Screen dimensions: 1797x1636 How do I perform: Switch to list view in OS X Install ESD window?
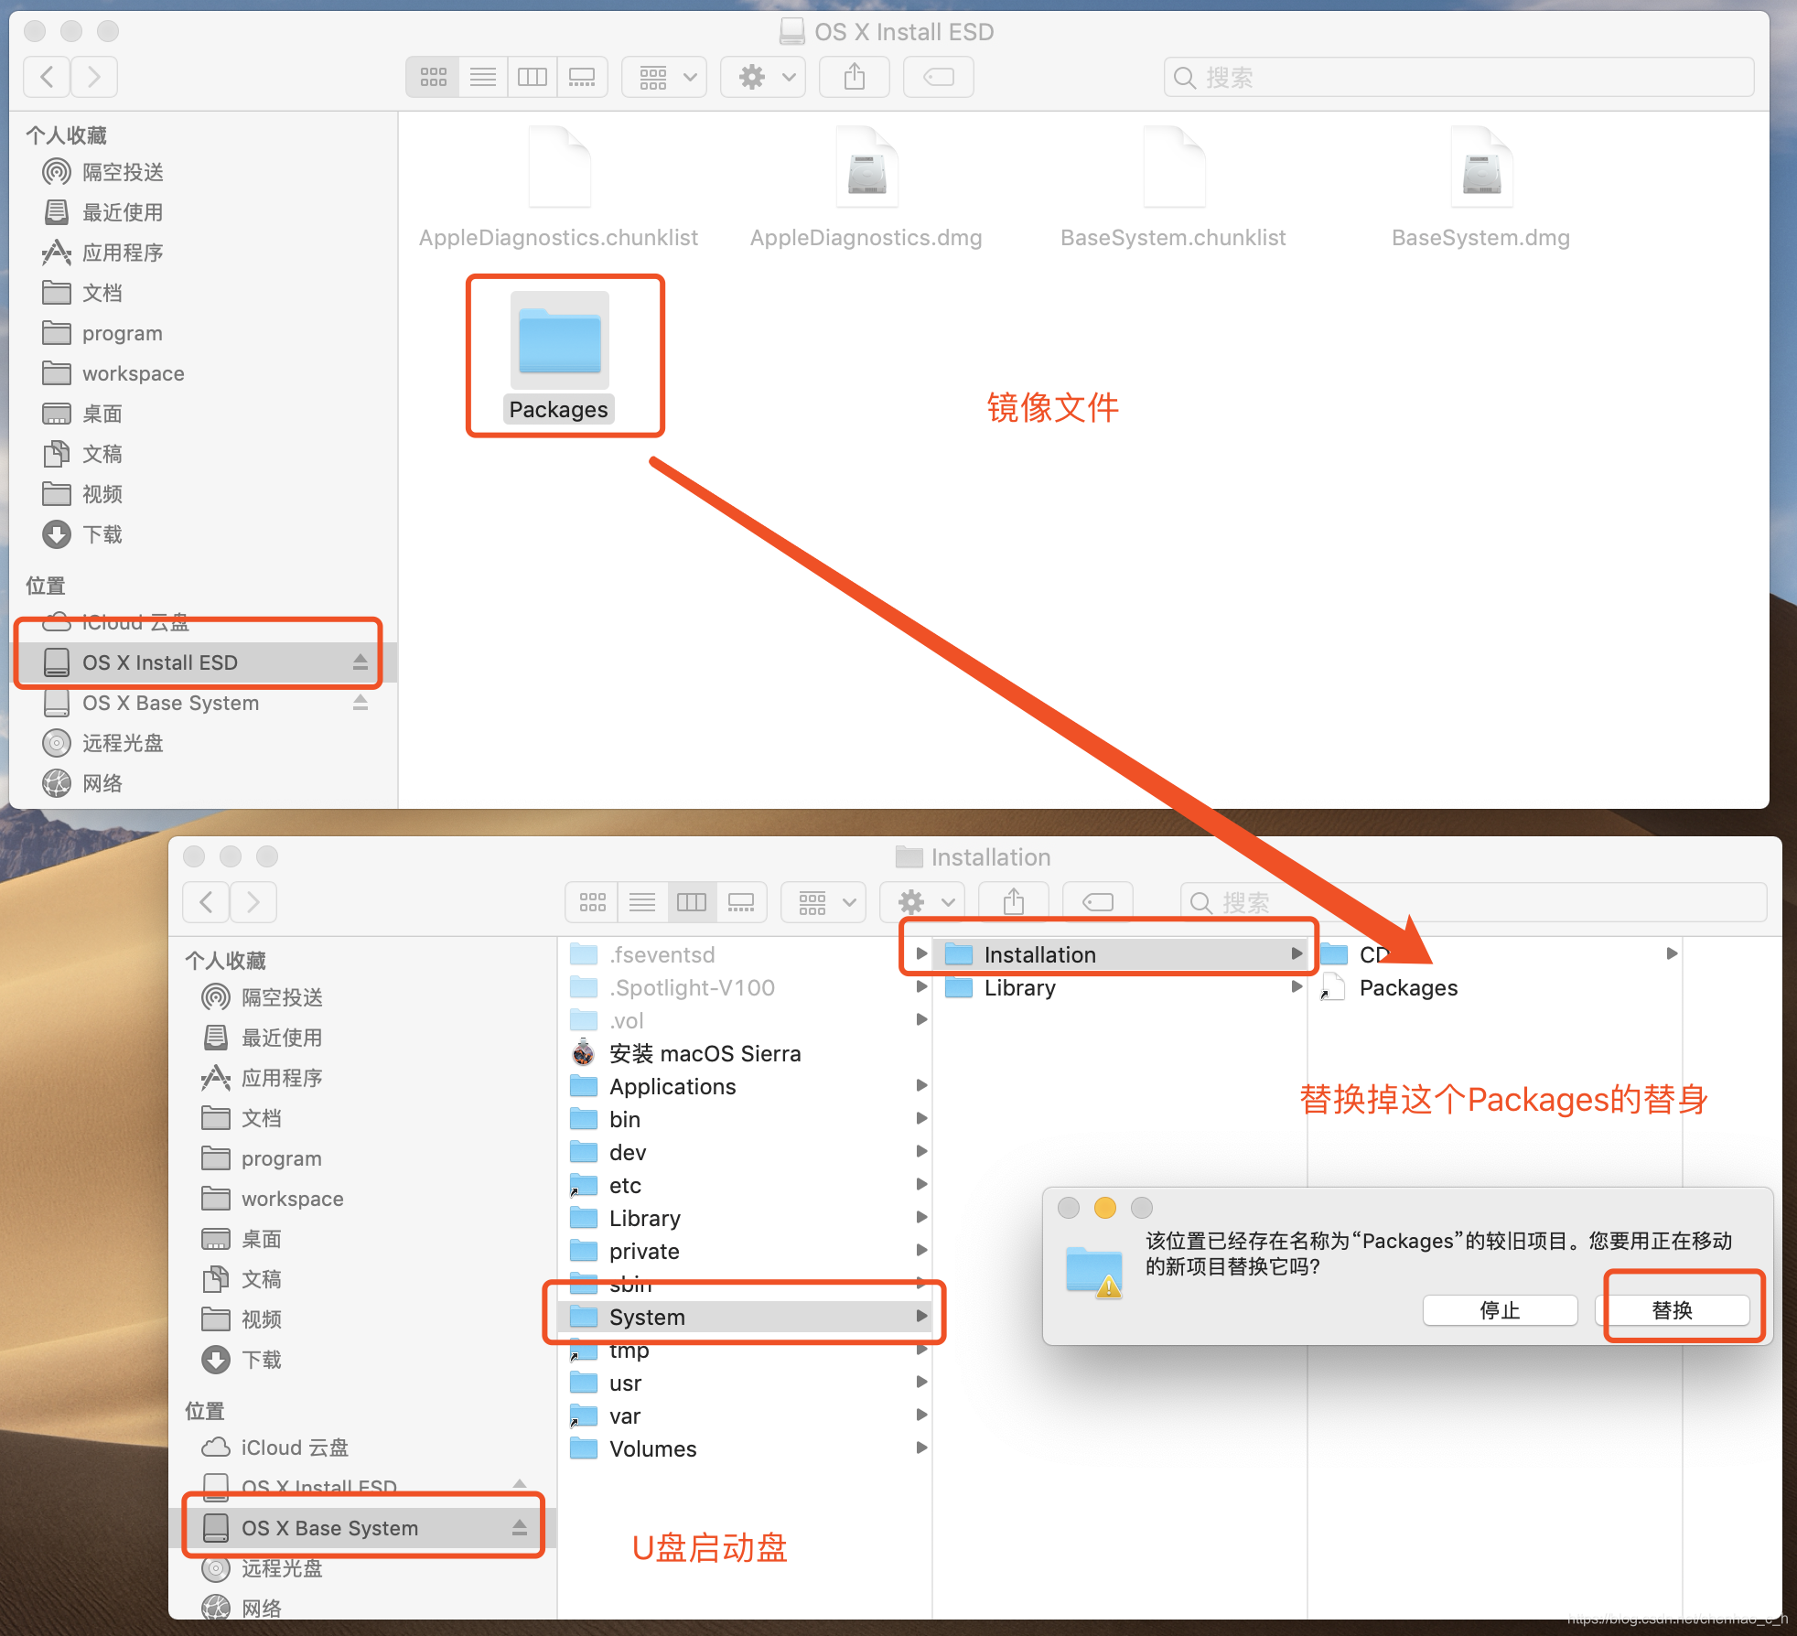coord(483,77)
